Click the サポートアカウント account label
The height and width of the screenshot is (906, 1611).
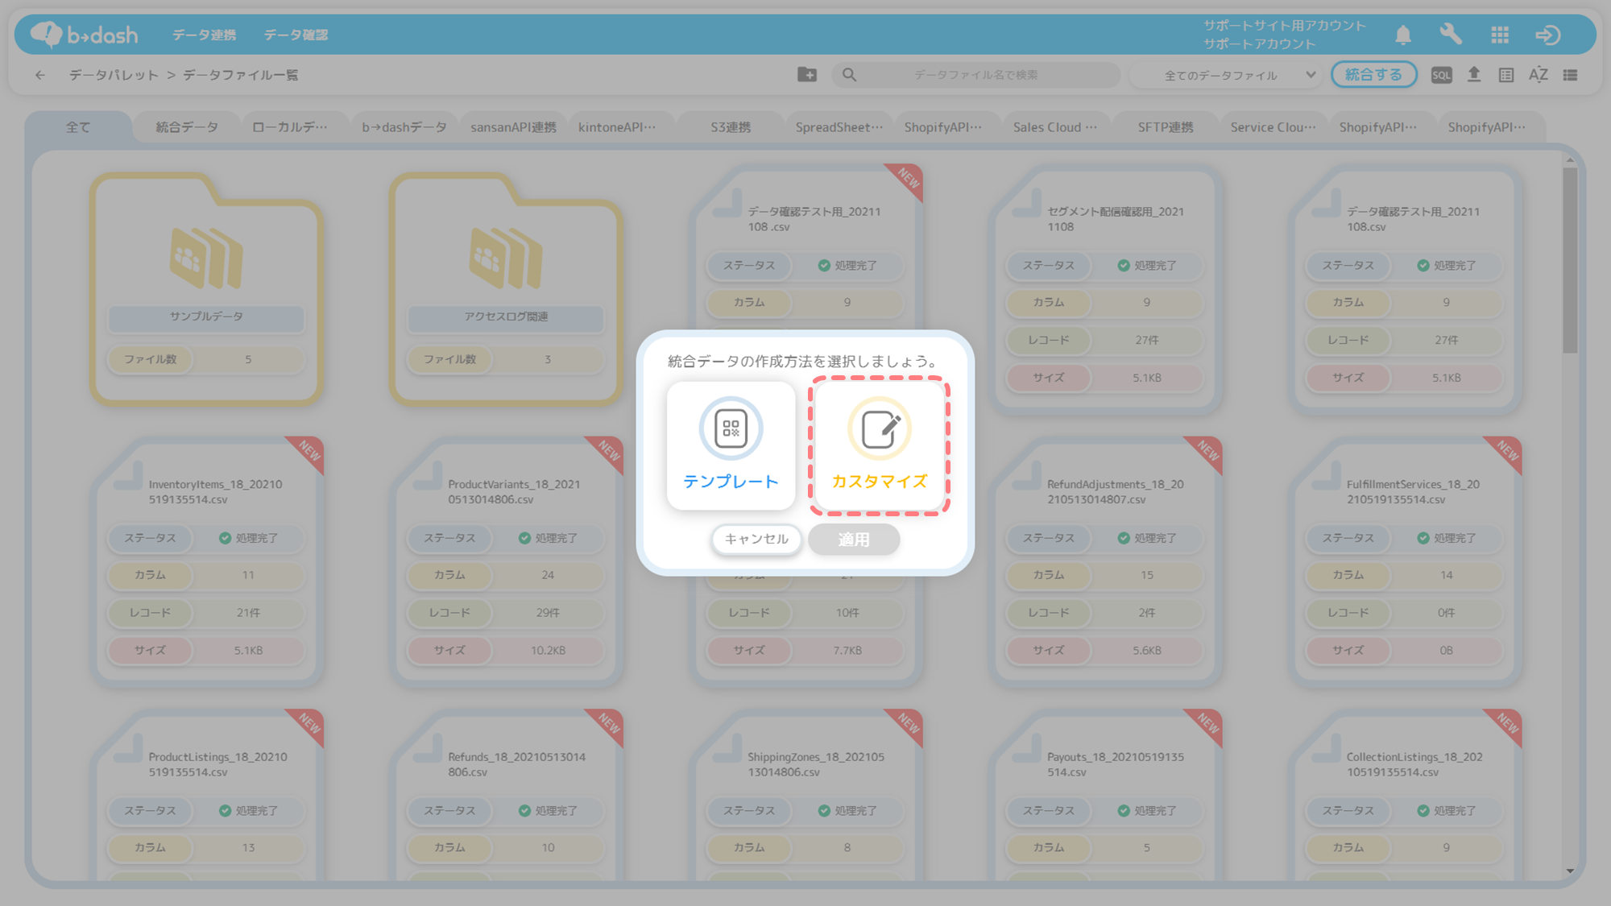pos(1259,44)
